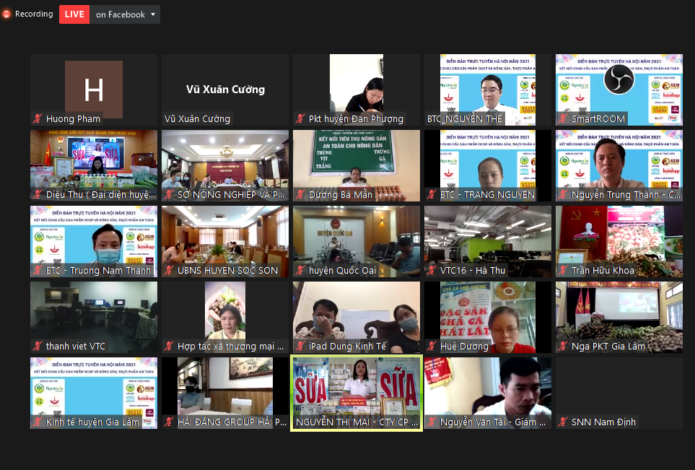Click muted mic icon next to Huệ Dương

[x=432, y=347]
